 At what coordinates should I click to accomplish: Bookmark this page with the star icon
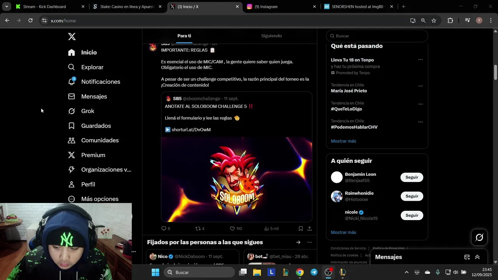[434, 21]
